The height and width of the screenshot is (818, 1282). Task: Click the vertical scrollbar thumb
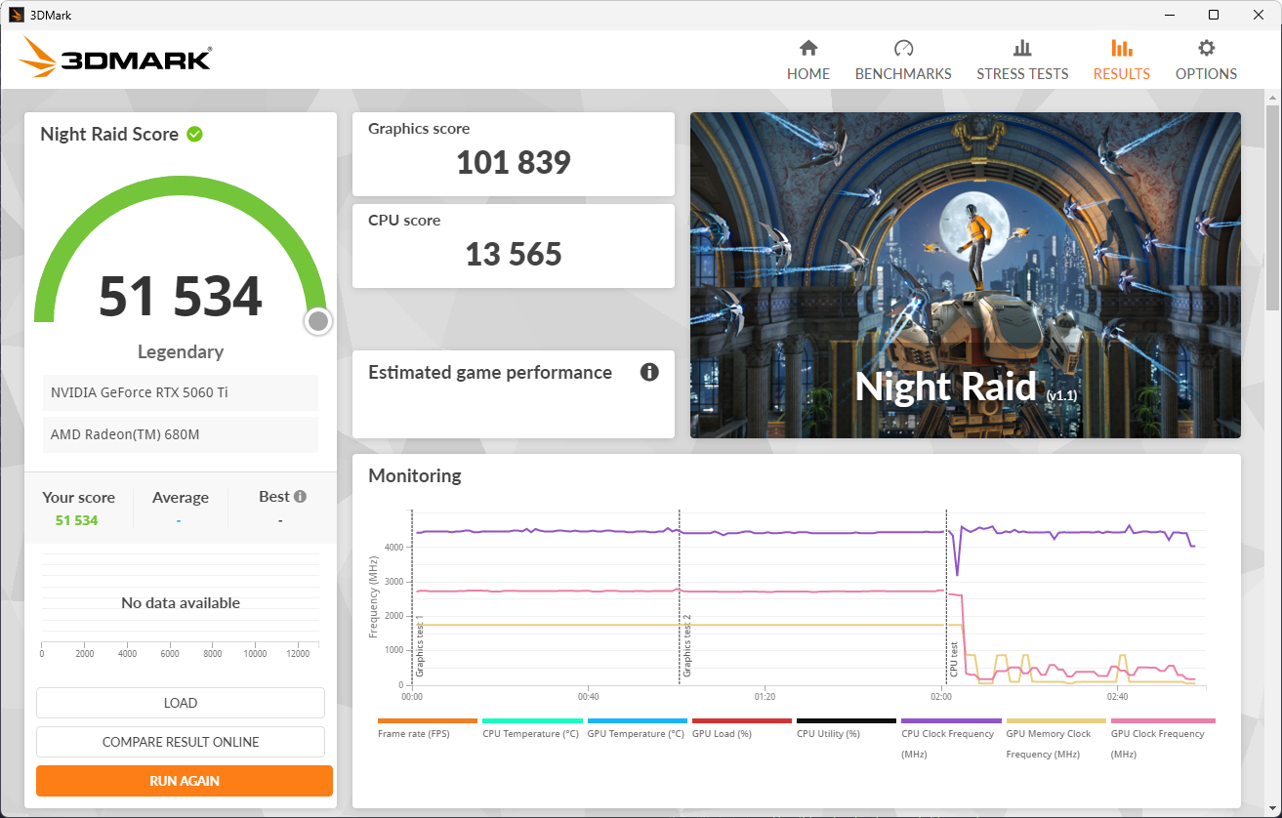[1272, 205]
